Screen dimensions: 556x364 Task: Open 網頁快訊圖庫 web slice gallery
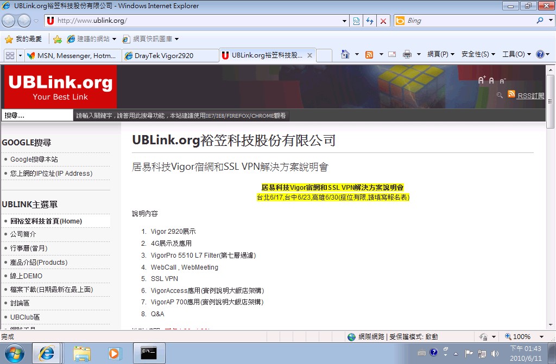click(x=150, y=39)
